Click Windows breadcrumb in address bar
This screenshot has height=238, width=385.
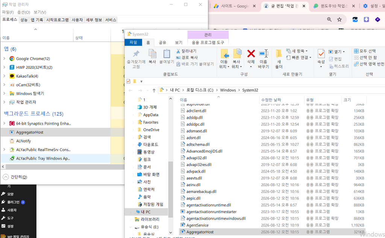(x=228, y=90)
